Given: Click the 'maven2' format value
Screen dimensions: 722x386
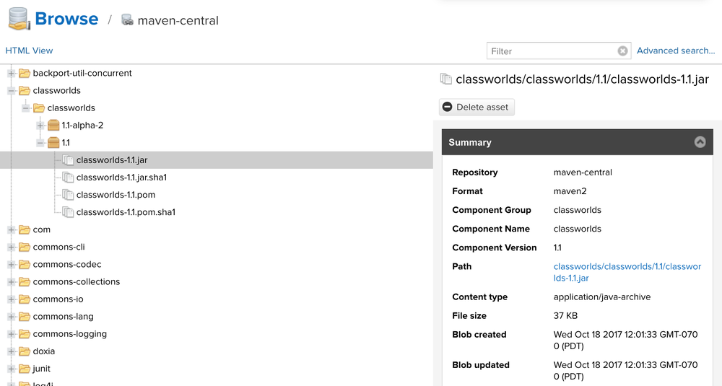Looking at the screenshot, I should [570, 191].
